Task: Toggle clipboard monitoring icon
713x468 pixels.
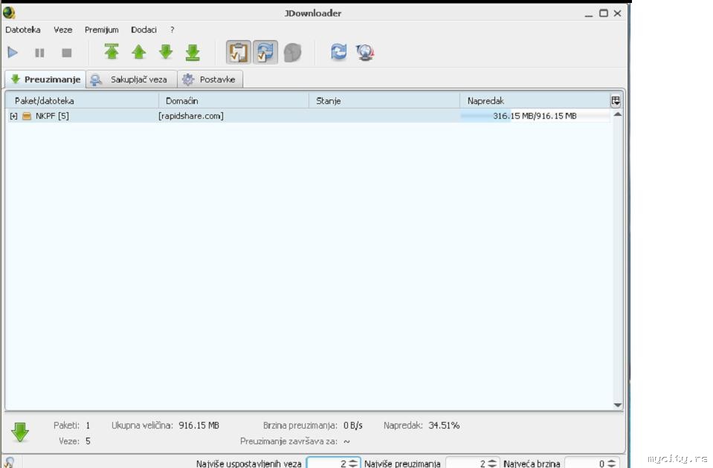Action: (238, 52)
